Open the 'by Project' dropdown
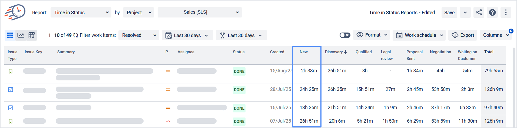This screenshot has width=517, height=128. click(x=138, y=12)
